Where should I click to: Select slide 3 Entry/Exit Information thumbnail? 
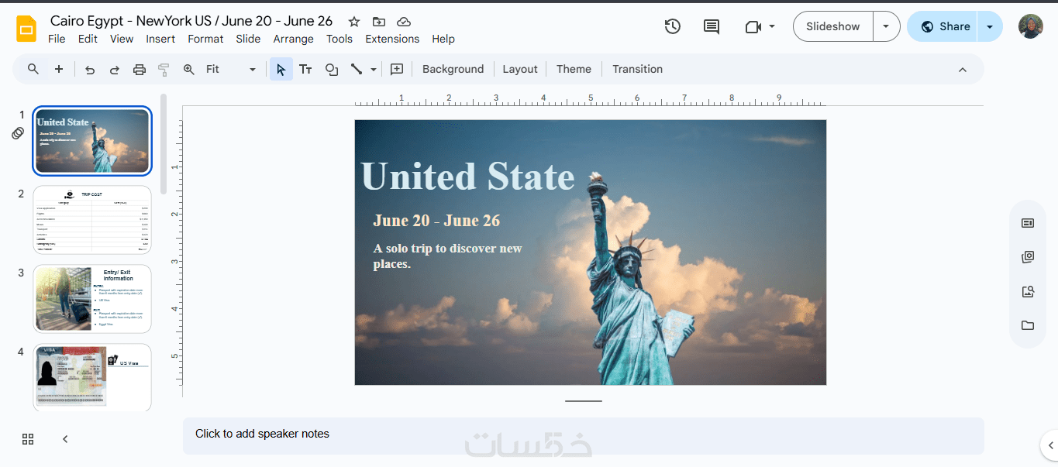coord(92,298)
